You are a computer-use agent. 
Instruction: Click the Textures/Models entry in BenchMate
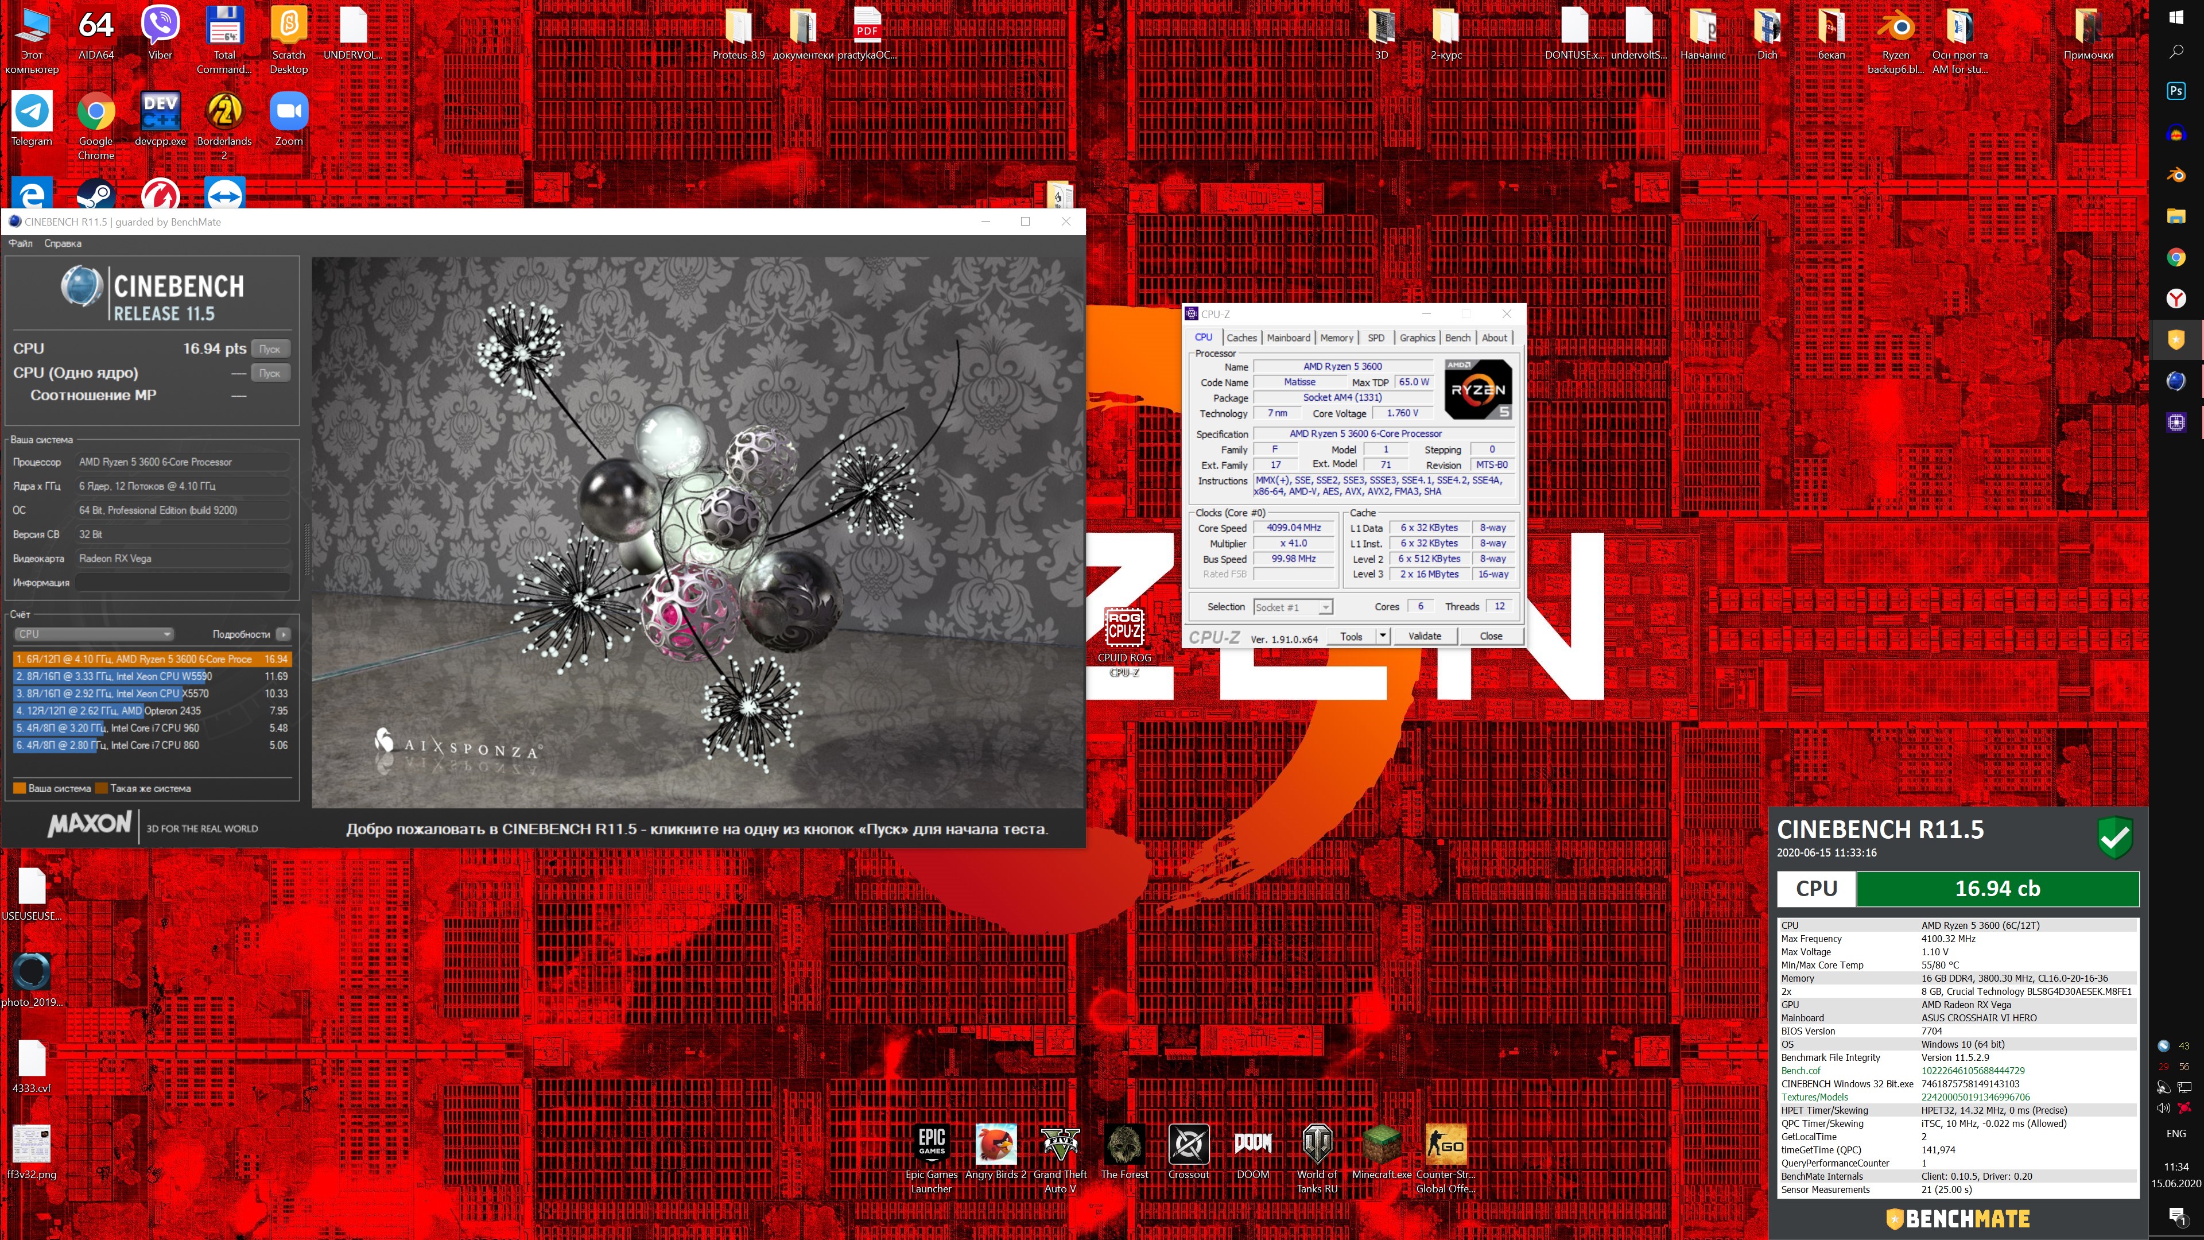(x=1814, y=1097)
